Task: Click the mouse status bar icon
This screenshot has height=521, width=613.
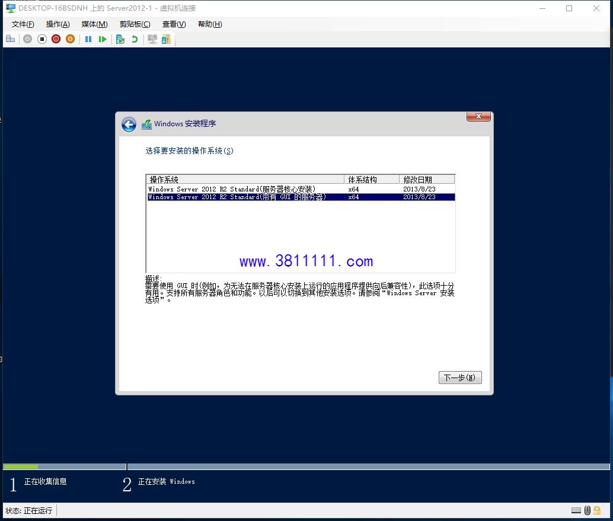Action: click(587, 510)
